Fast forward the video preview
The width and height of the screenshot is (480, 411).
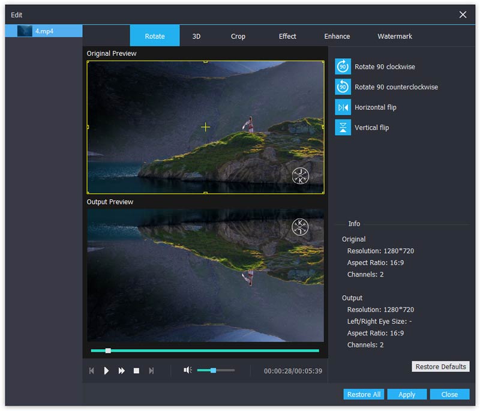coord(121,371)
